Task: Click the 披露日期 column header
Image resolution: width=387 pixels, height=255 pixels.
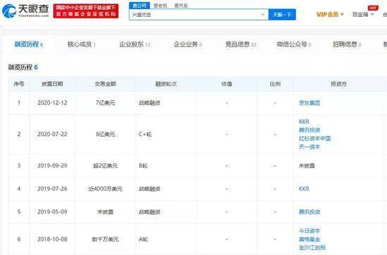Action: click(52, 84)
